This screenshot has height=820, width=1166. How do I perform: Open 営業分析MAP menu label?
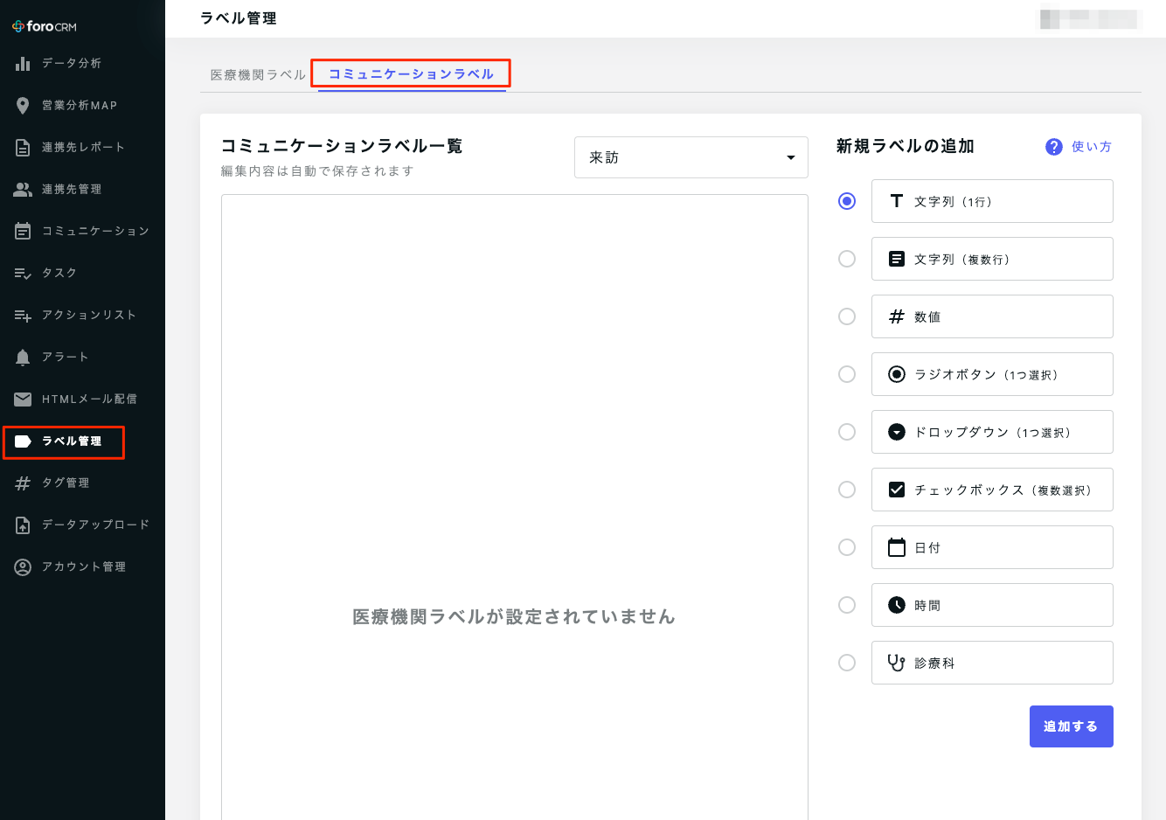(80, 105)
